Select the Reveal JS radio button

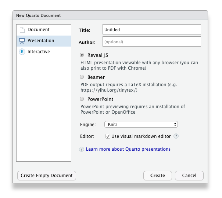(x=82, y=55)
